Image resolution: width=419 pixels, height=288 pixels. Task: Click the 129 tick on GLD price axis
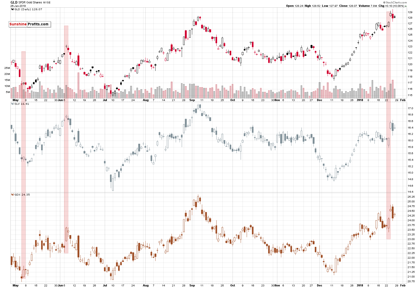point(410,12)
